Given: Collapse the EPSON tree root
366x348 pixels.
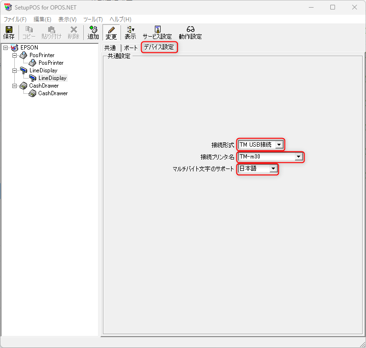Looking at the screenshot, I should [x=5, y=48].
